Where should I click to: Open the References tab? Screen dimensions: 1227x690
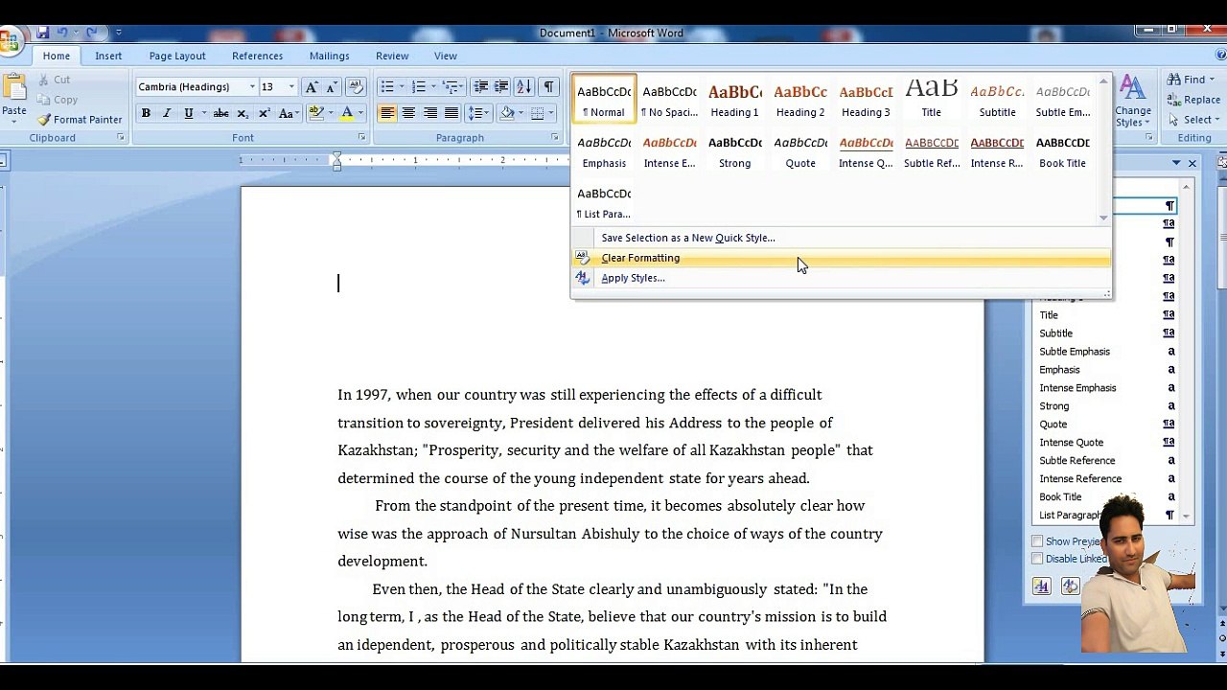coord(257,56)
